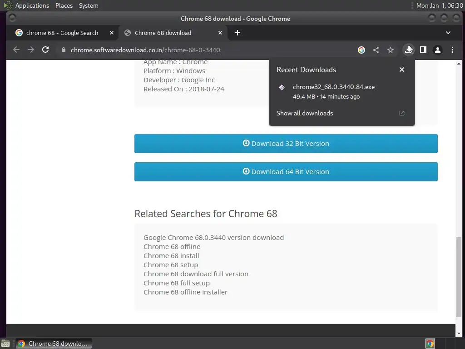
Task: Click 'Platform : Windows' text
Action: coord(174,71)
